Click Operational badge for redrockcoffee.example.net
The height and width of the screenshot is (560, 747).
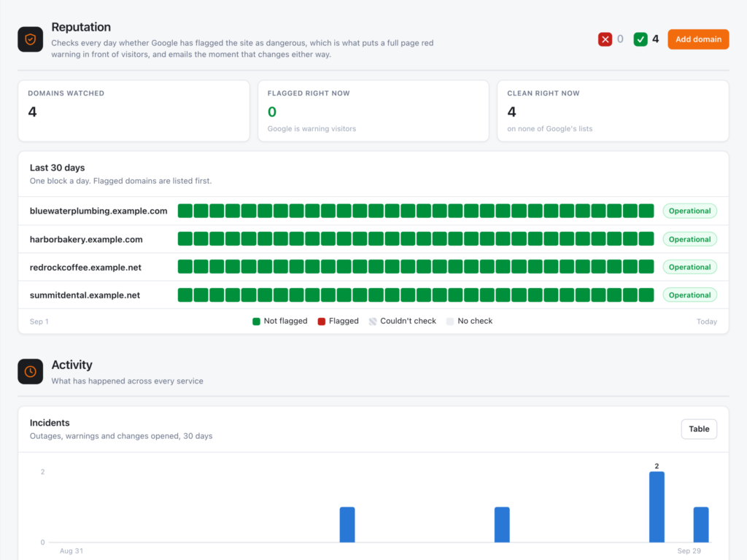pos(689,267)
